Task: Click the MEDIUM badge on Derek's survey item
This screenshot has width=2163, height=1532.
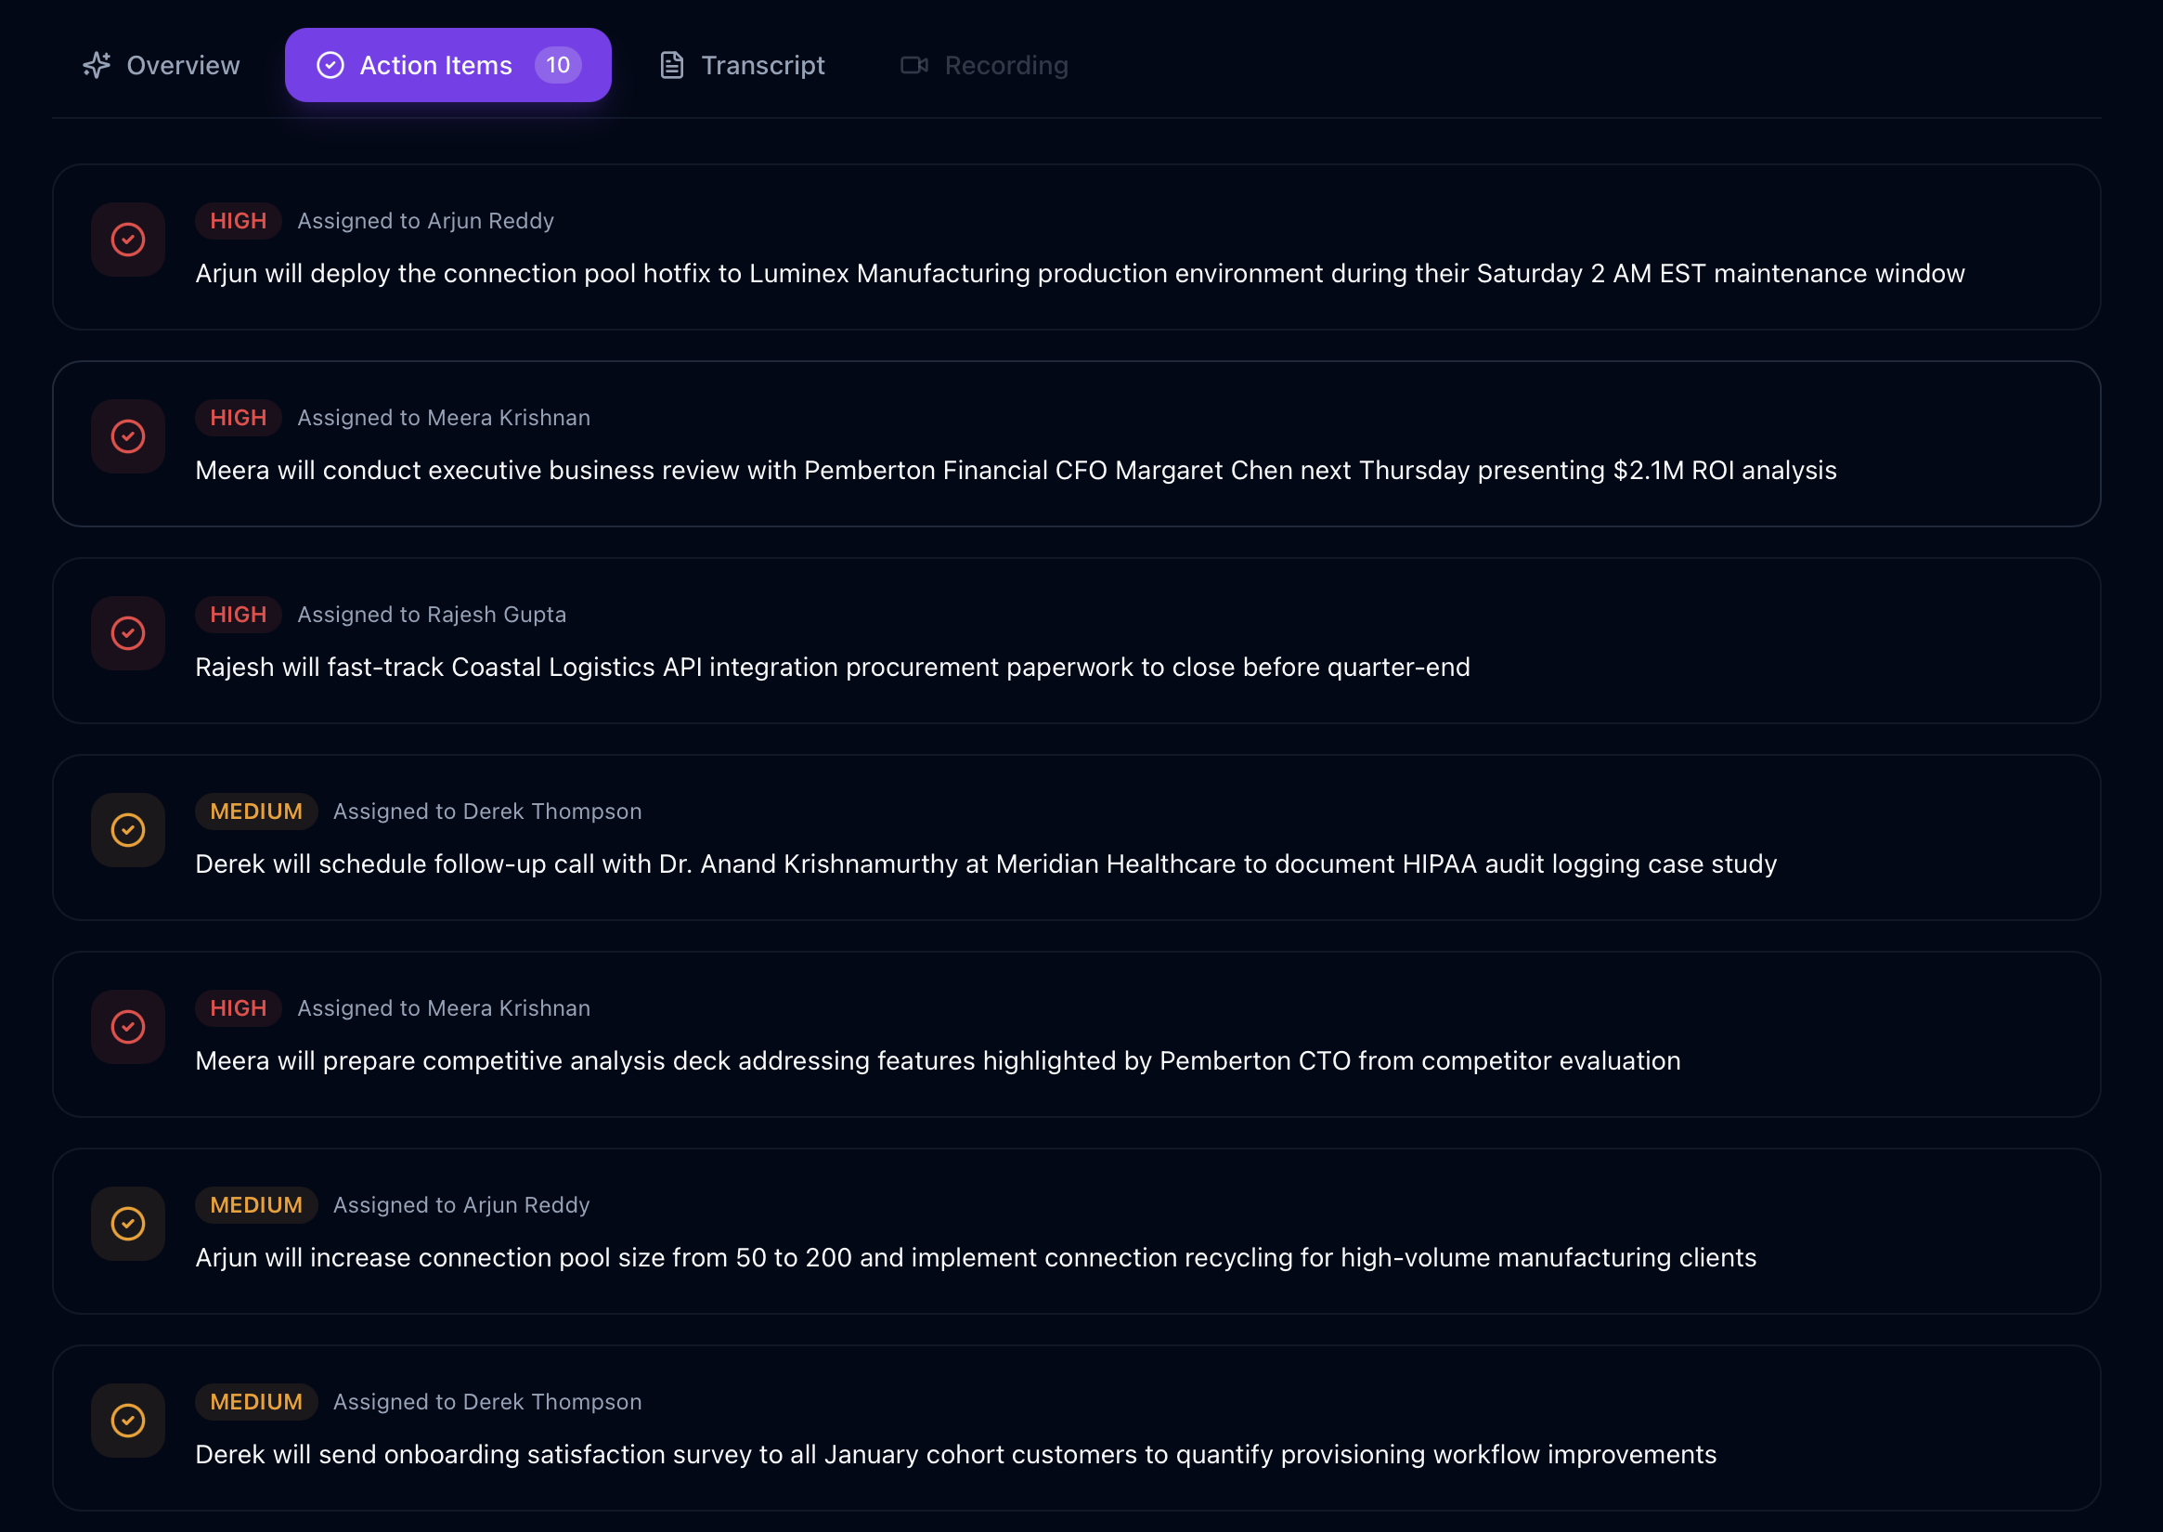Action: point(255,1402)
